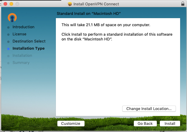Click the Install button
Image resolution: width=187 pixels, height=132 pixels.
click(x=170, y=123)
